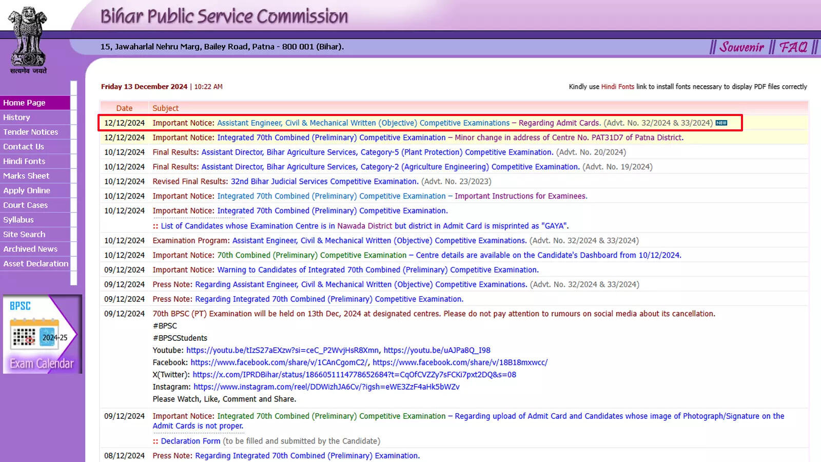Open Asset Declaration
Image resolution: width=821 pixels, height=462 pixels.
pyautogui.click(x=35, y=263)
